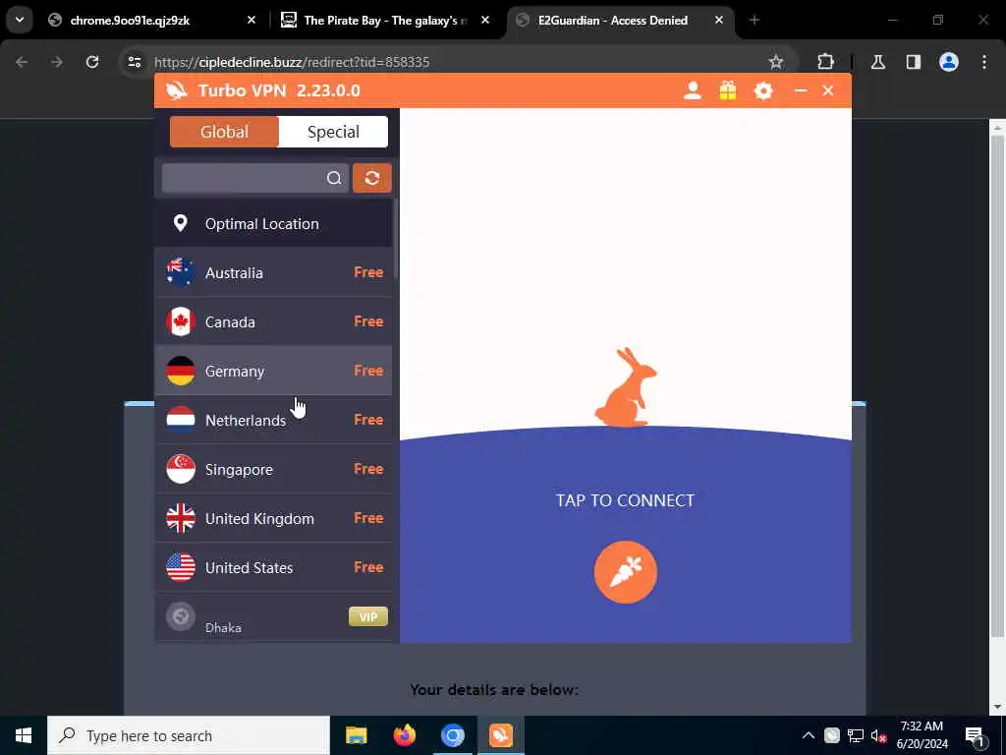Open Windows Start menu
1006x755 pixels.
coord(24,735)
